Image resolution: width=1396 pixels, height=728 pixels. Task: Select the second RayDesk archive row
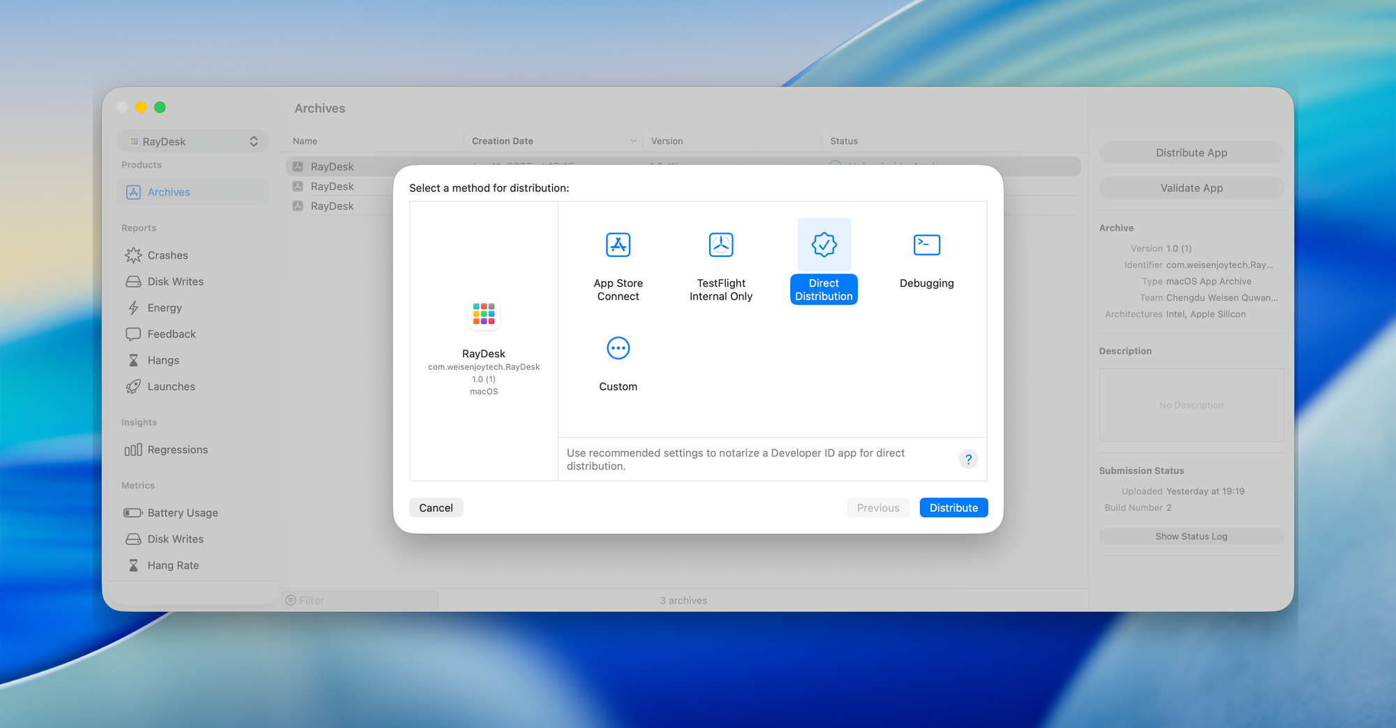click(332, 186)
